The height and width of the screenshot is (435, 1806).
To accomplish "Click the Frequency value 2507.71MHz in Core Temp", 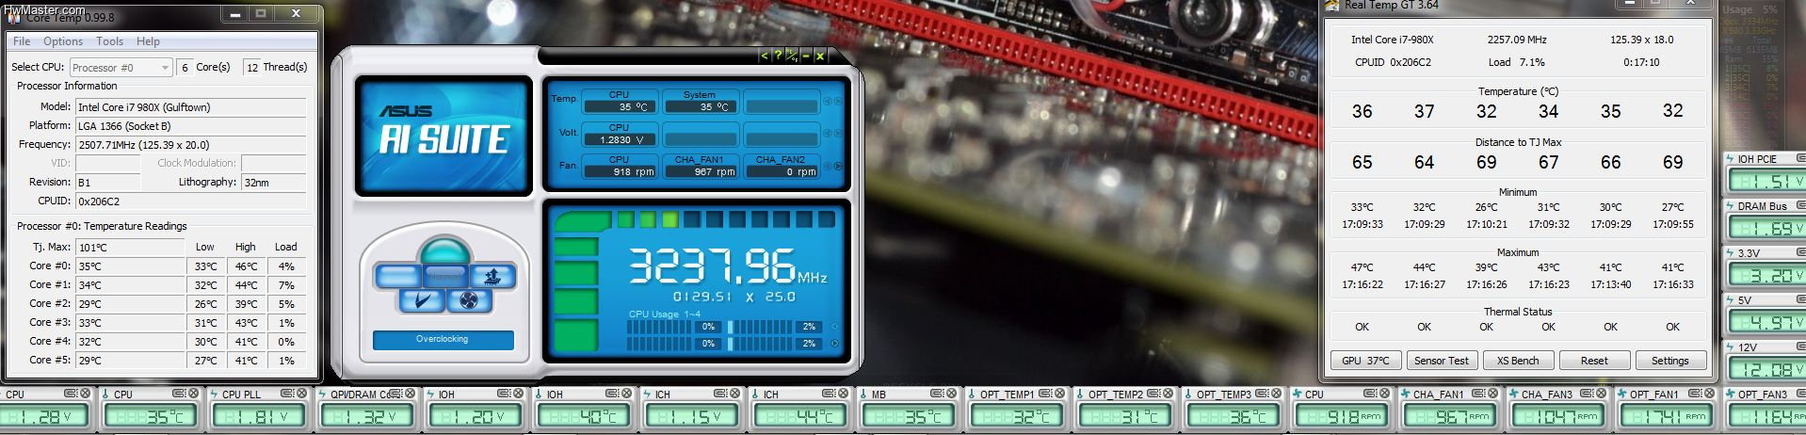I will coord(191,145).
